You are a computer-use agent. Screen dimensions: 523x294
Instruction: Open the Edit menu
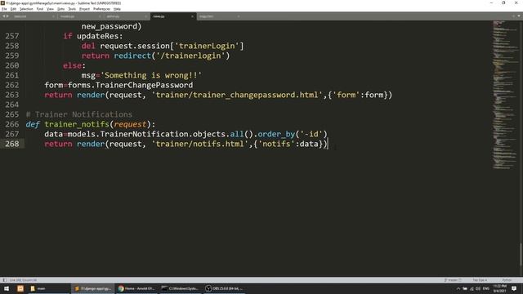13,9
